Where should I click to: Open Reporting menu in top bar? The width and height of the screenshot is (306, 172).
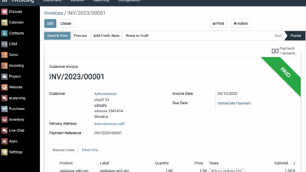[x=101, y=1]
